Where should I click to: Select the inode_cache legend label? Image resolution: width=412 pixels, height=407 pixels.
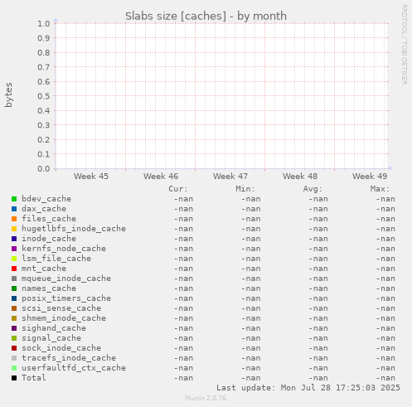49,239
